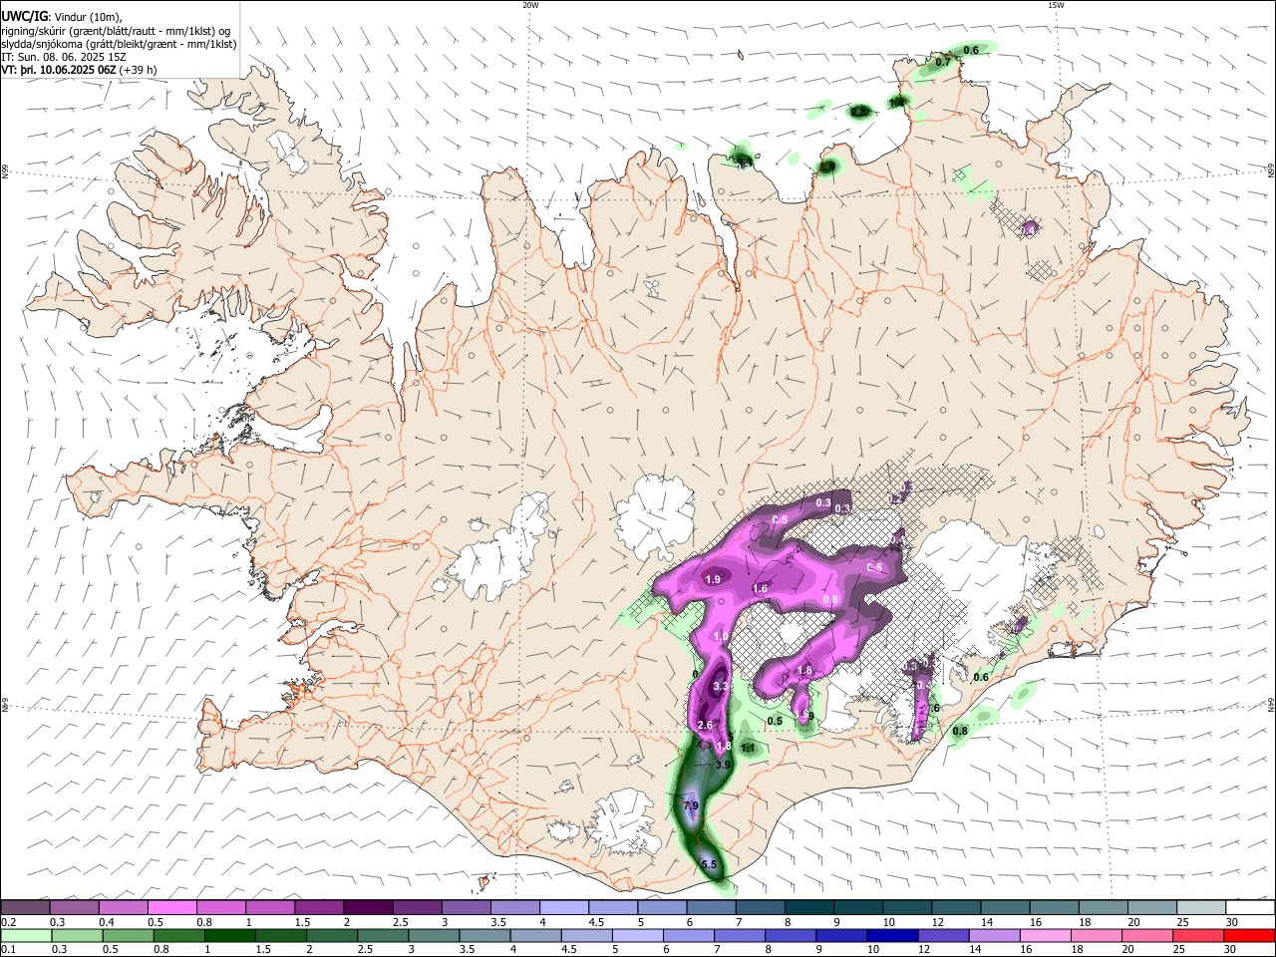
Task: Click the 1.1 value in green area
Action: click(x=748, y=748)
